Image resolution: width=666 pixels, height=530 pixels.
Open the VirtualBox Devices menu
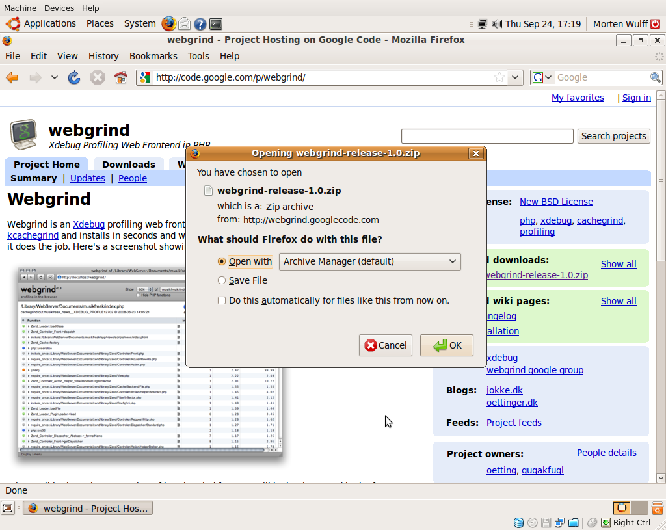tap(59, 8)
